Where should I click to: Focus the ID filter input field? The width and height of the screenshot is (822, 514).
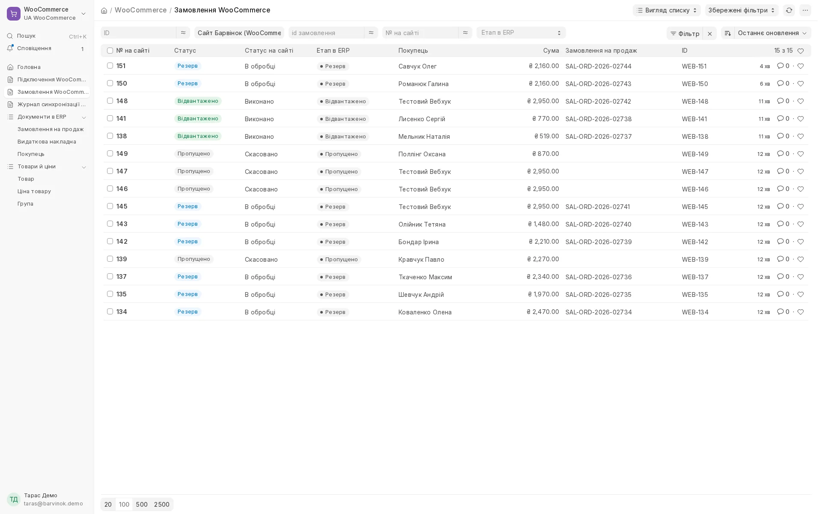[x=138, y=33]
